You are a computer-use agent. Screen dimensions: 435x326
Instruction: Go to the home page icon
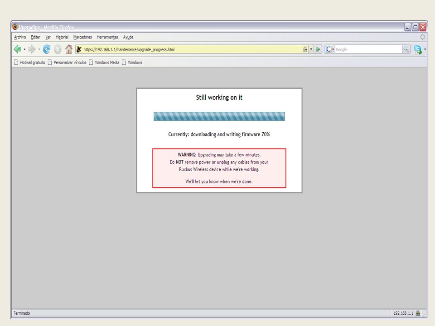point(69,49)
